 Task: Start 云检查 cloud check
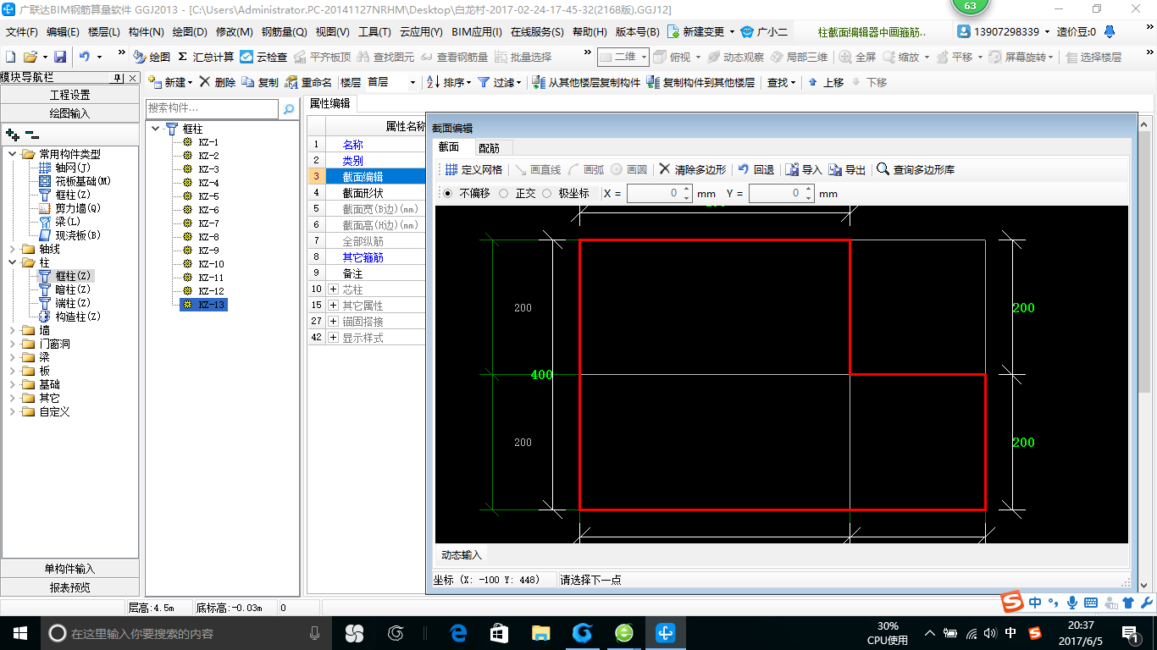coord(263,57)
